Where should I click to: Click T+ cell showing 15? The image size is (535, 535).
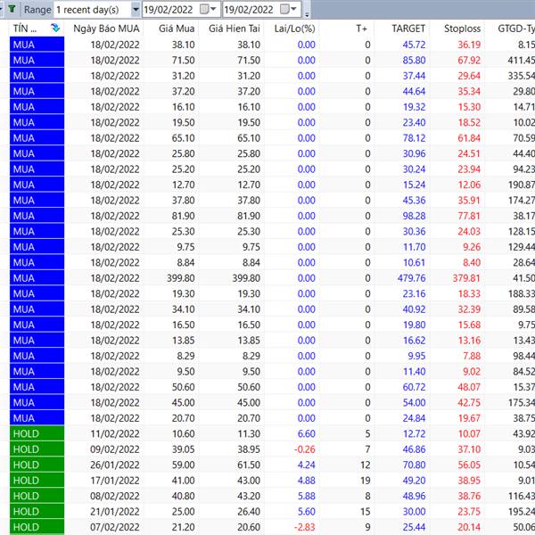(366, 512)
